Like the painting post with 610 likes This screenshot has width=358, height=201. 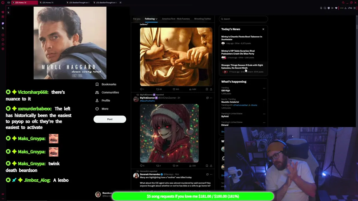[174, 89]
